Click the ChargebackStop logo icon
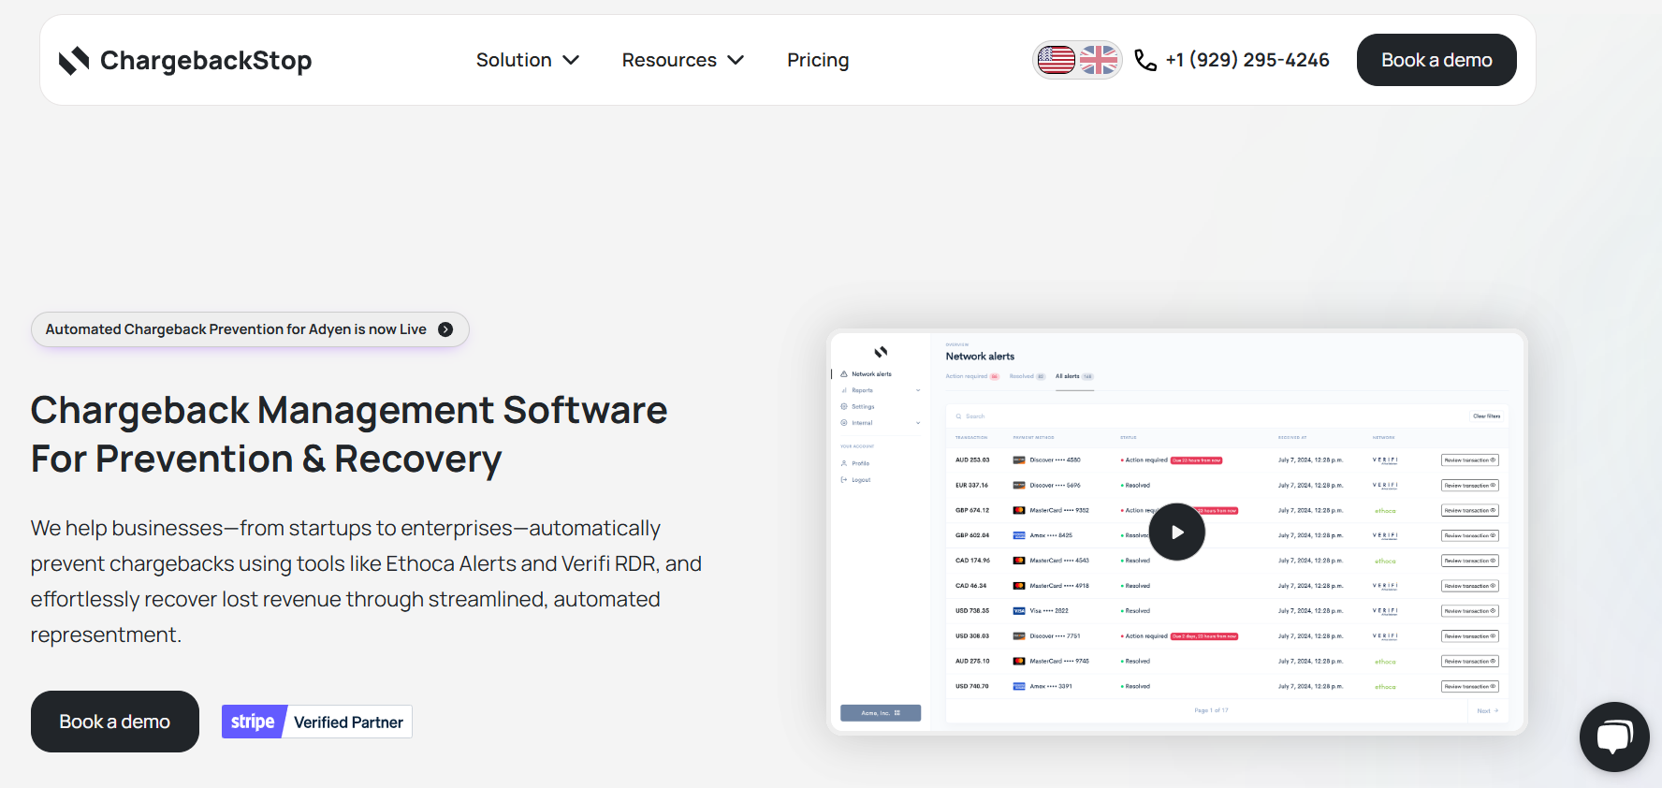The width and height of the screenshot is (1662, 788). (74, 61)
